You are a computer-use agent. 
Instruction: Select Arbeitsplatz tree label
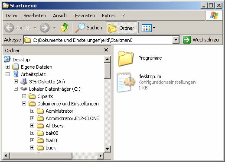(x=33, y=74)
